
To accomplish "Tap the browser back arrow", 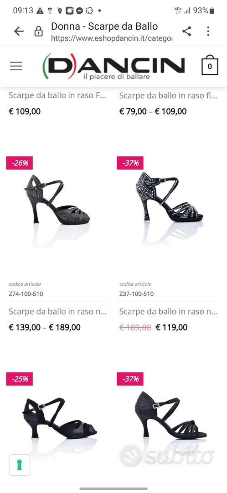I will 19,31.
